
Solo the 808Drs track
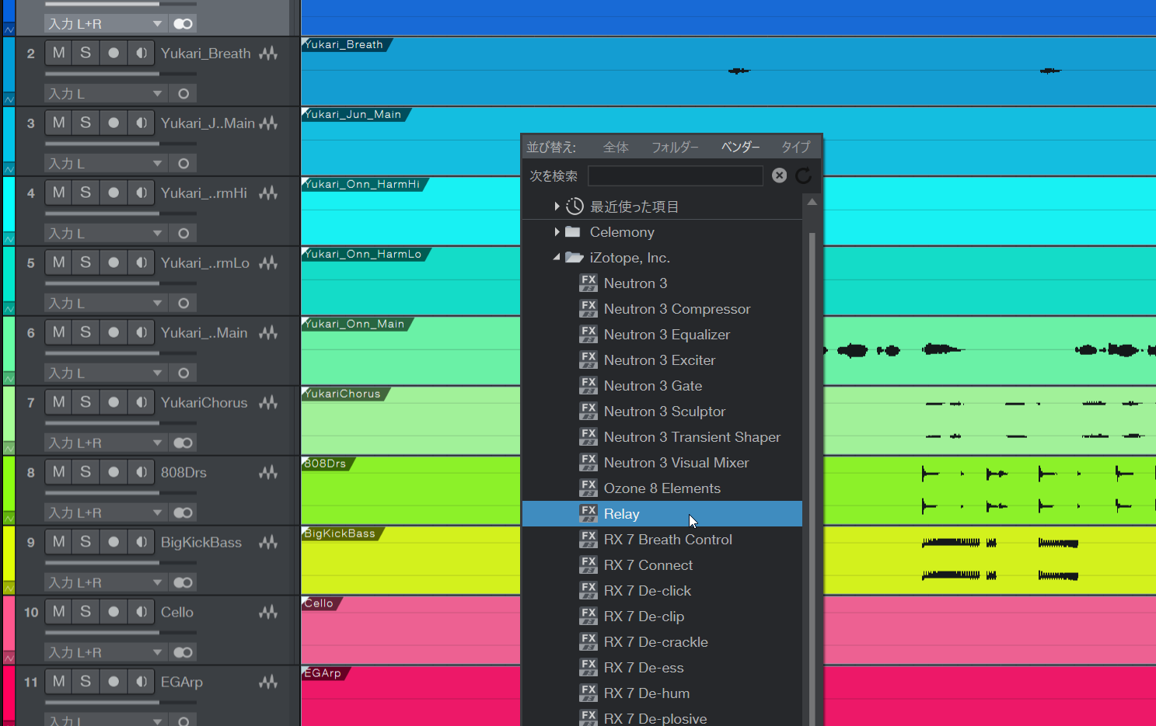[x=86, y=472]
